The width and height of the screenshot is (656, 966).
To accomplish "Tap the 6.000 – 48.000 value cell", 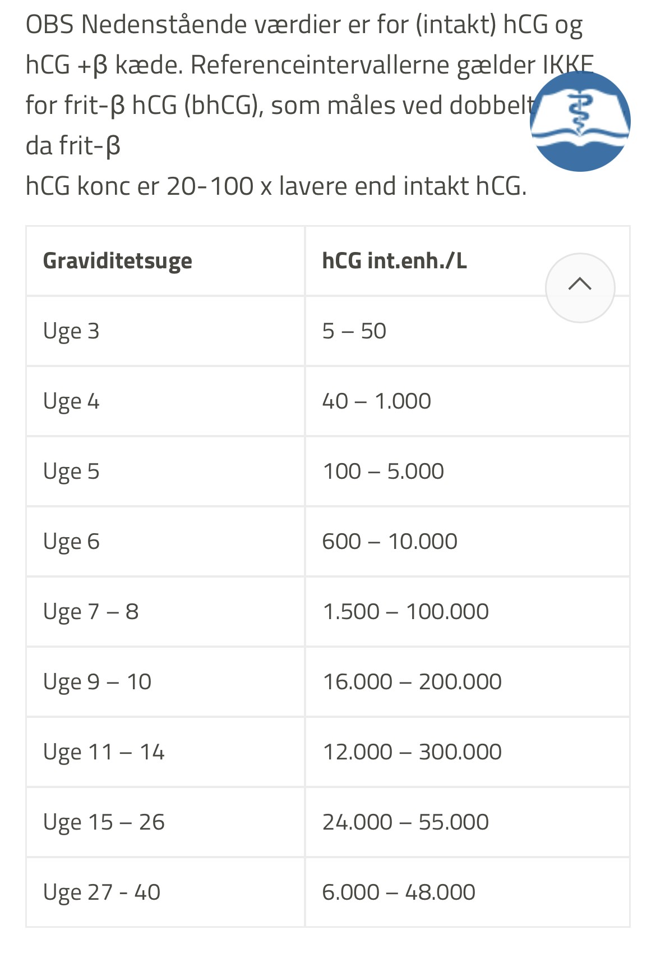I will [x=399, y=892].
